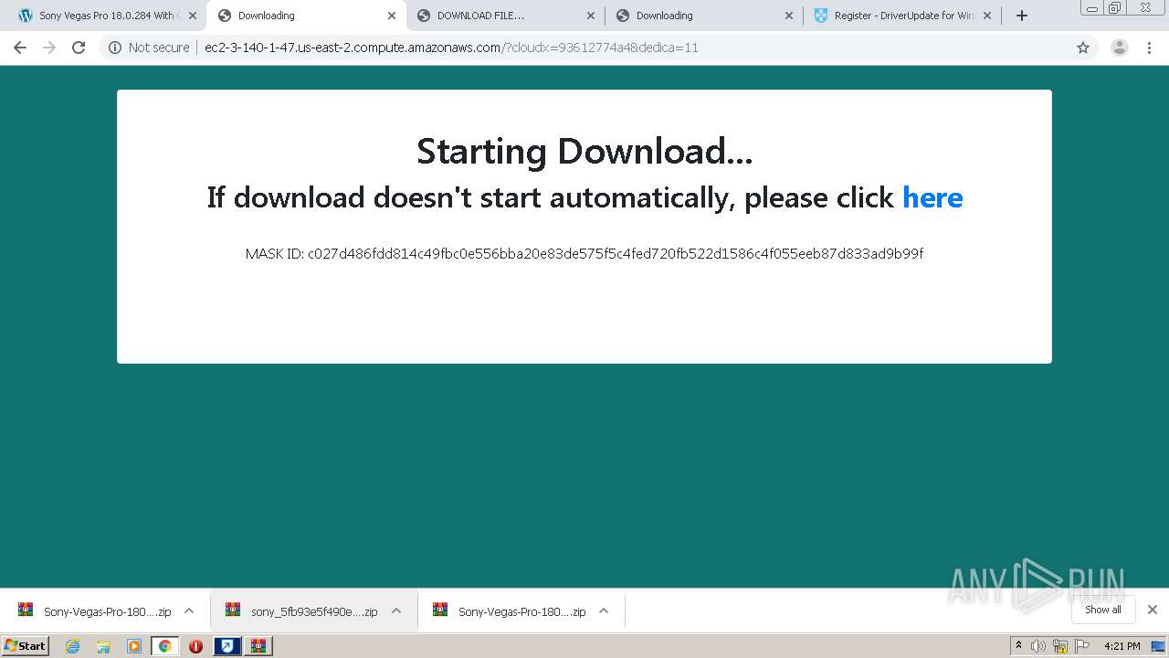Screen dimensions: 1169x658
Task: Open the network tray icon
Action: pyautogui.click(x=1060, y=646)
